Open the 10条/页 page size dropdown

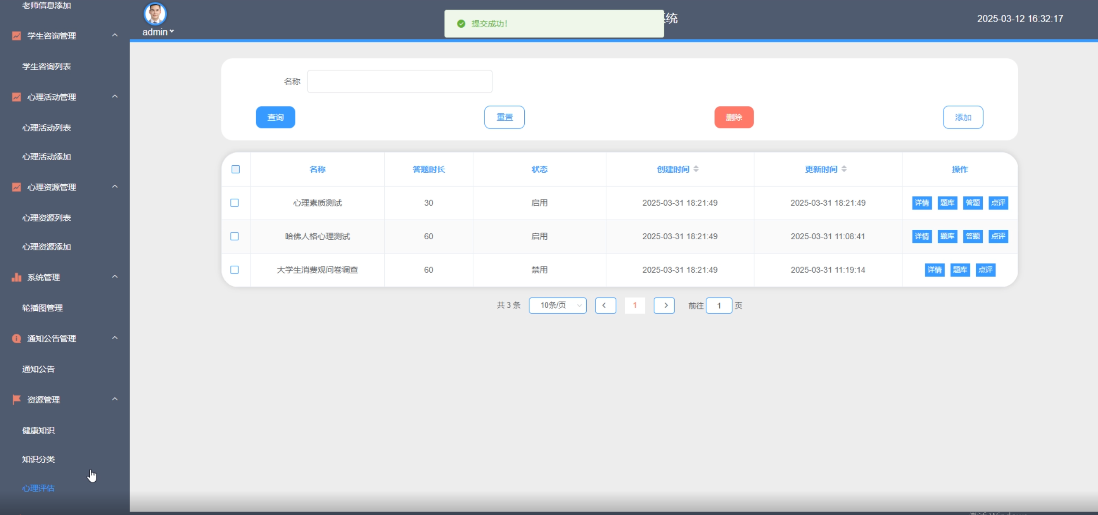pyautogui.click(x=558, y=306)
